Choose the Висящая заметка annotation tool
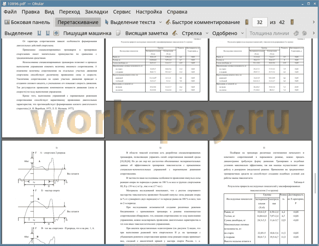 coord(146,33)
